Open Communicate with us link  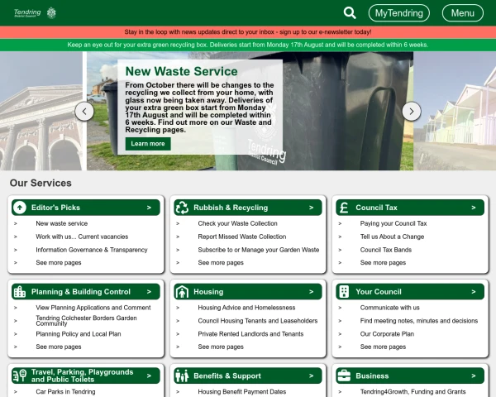[389, 308]
